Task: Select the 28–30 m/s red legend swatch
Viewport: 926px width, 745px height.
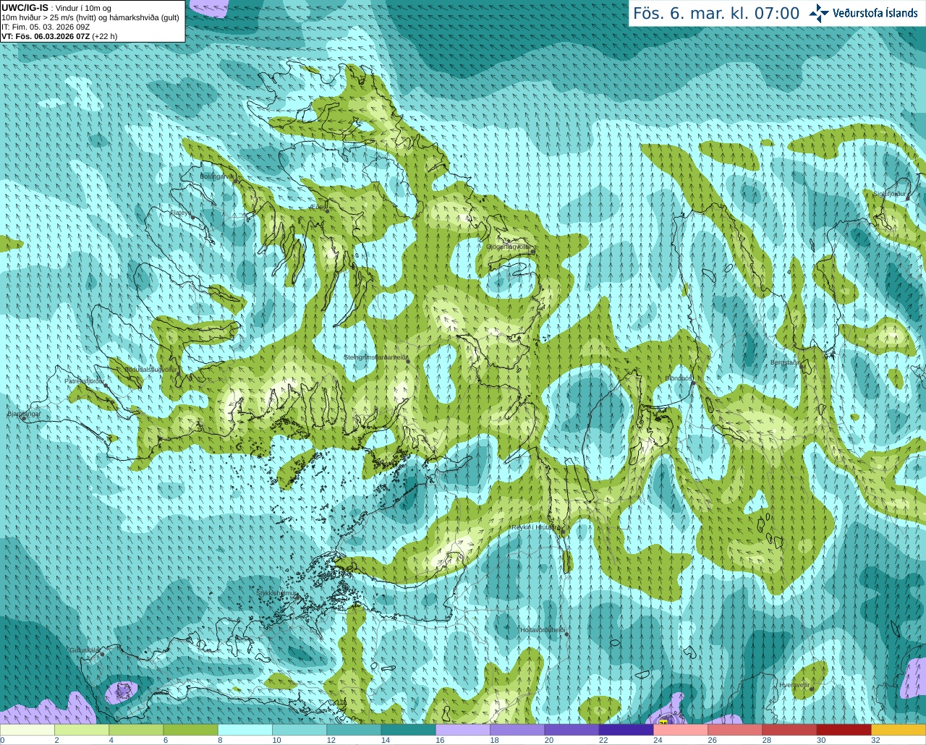Action: 789,730
